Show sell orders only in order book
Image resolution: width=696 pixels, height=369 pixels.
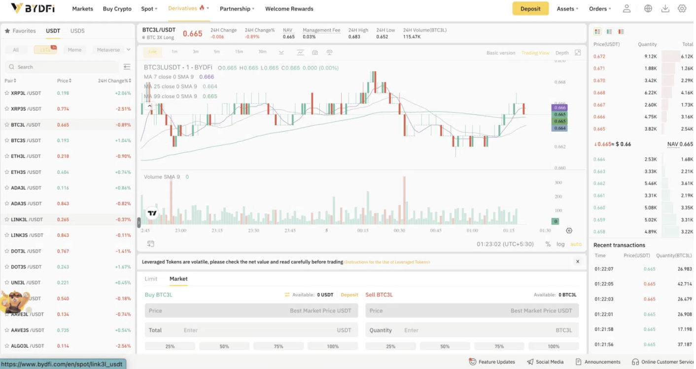point(621,32)
